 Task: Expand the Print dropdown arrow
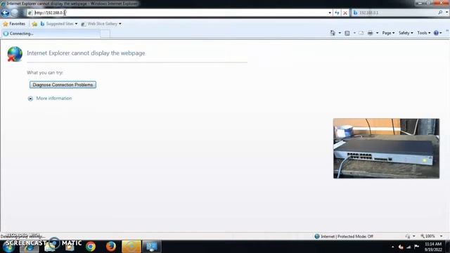[x=377, y=33]
